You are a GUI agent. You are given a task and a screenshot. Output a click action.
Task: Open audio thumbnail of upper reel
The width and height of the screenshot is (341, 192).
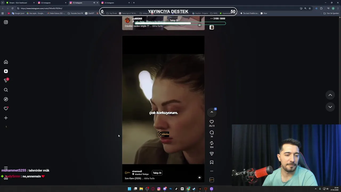coord(212,27)
